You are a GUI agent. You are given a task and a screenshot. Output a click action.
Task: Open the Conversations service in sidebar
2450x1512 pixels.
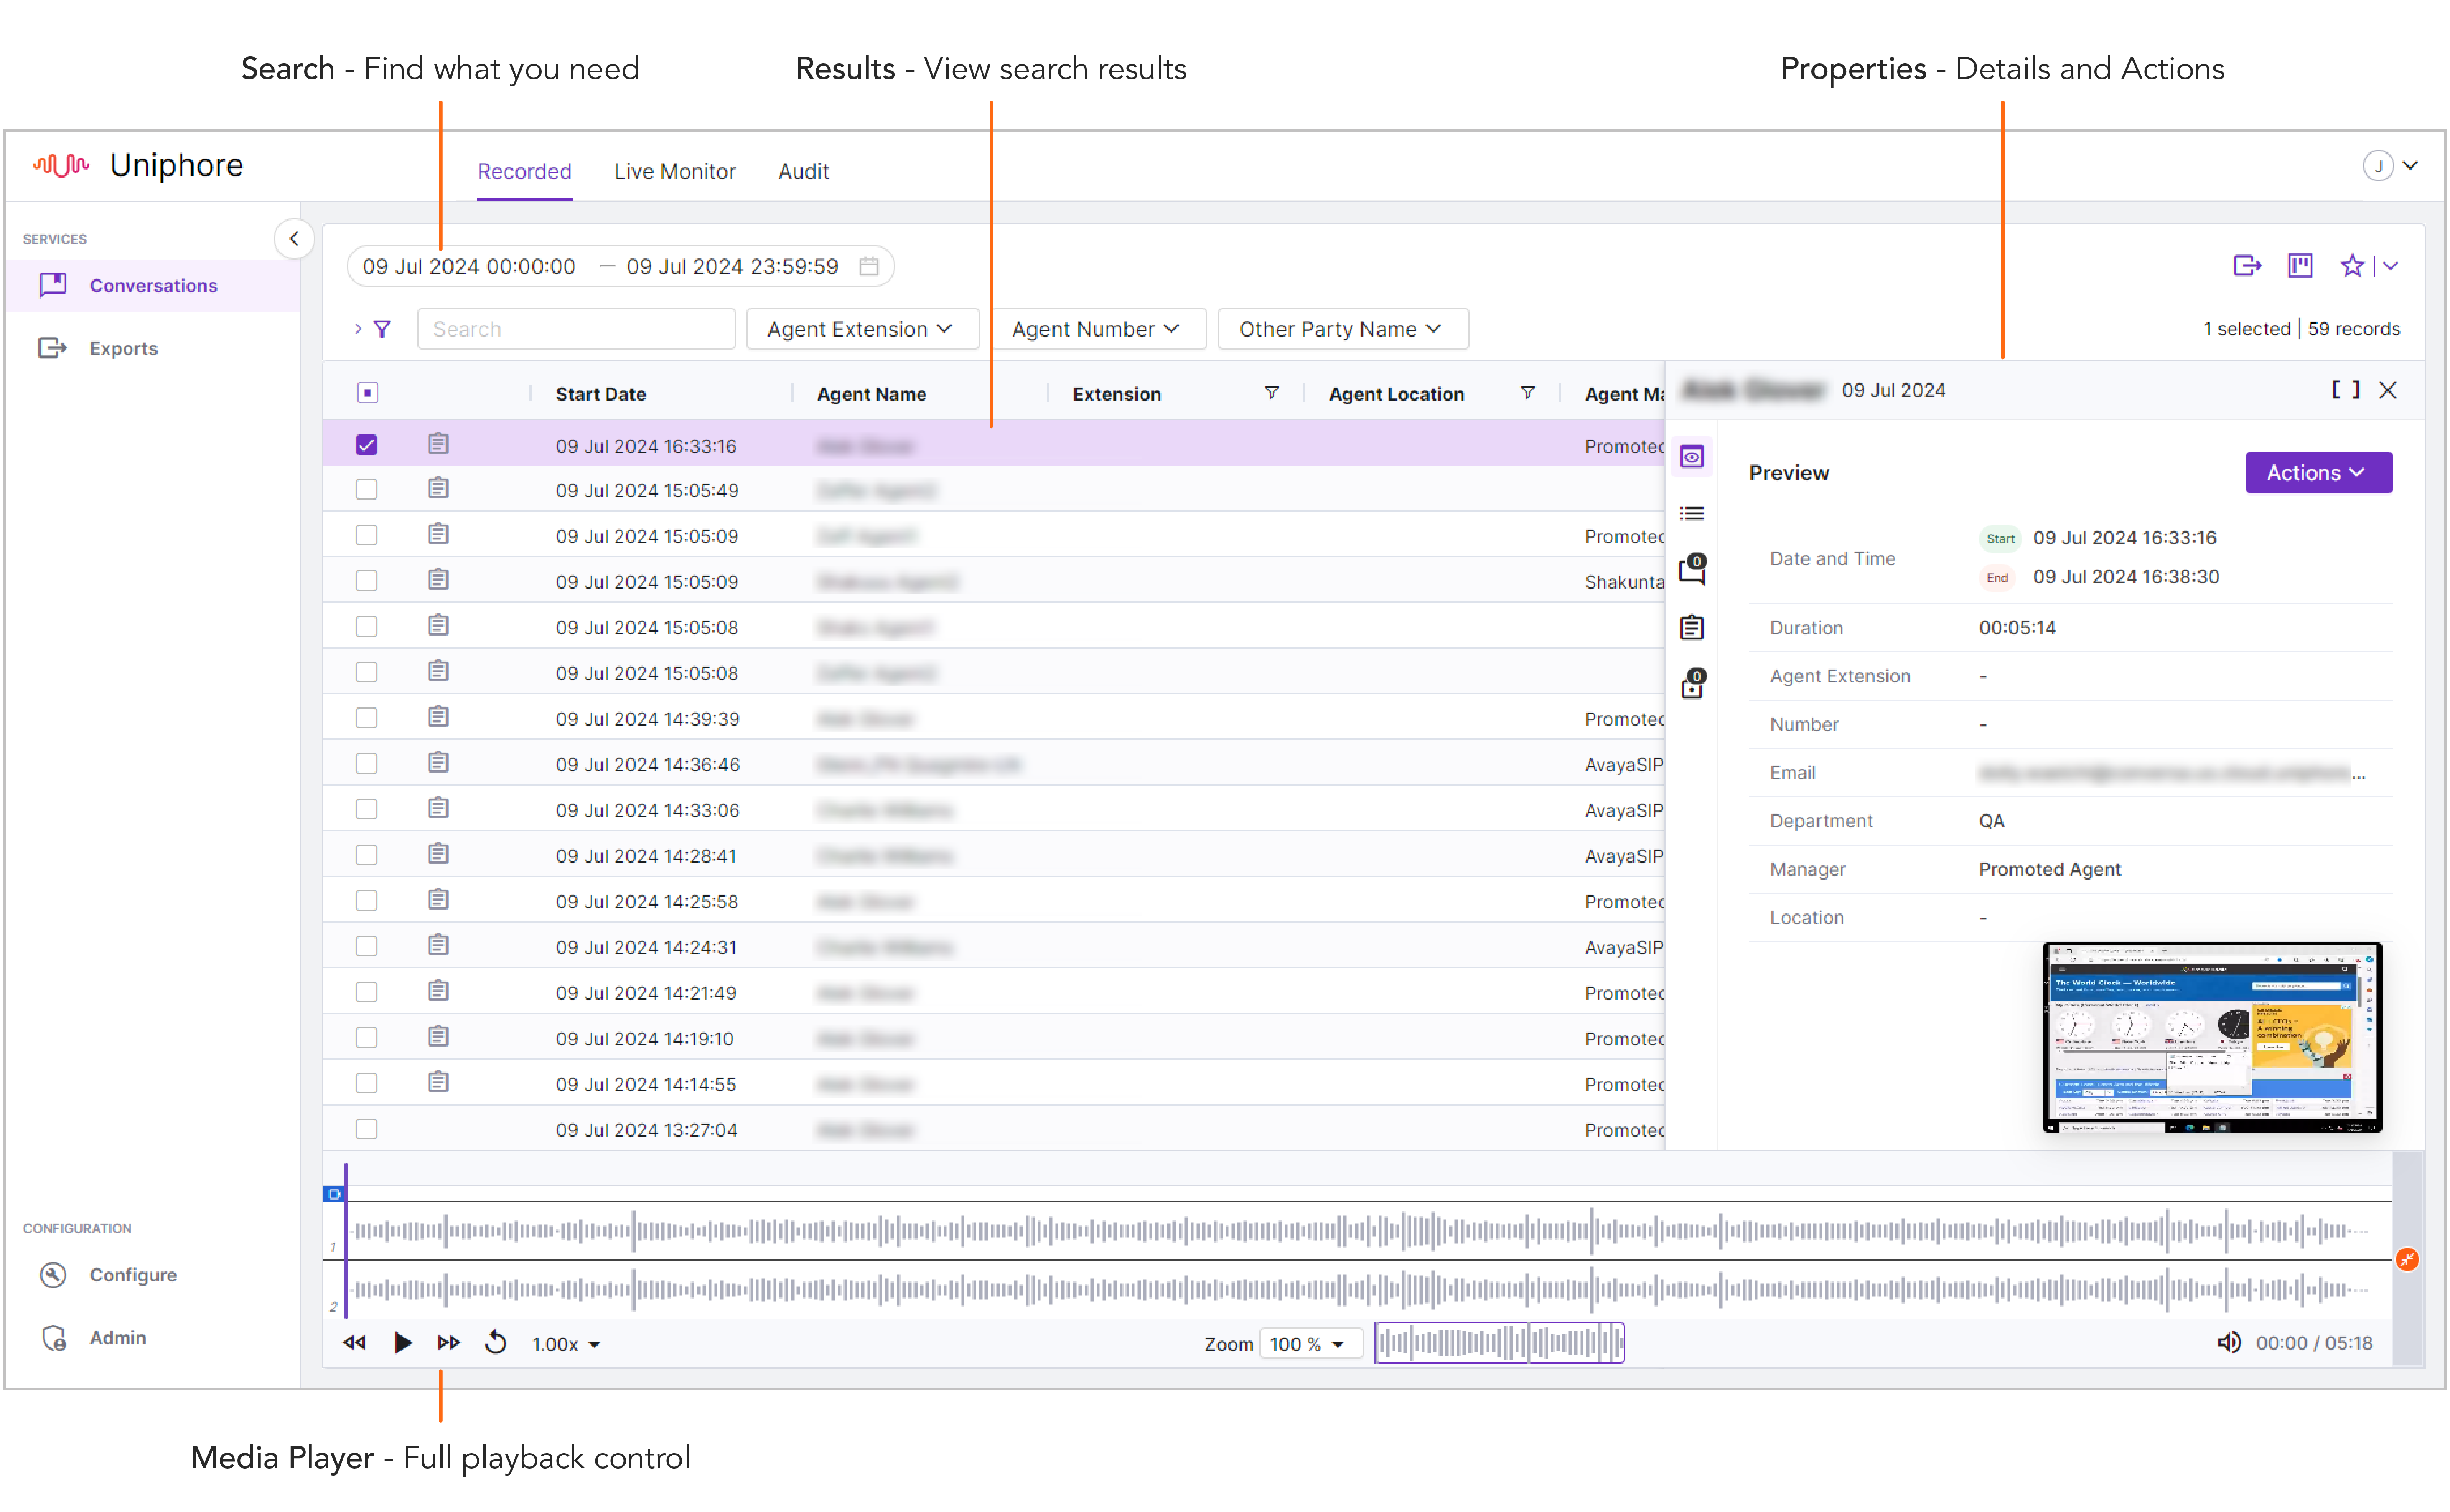click(152, 286)
